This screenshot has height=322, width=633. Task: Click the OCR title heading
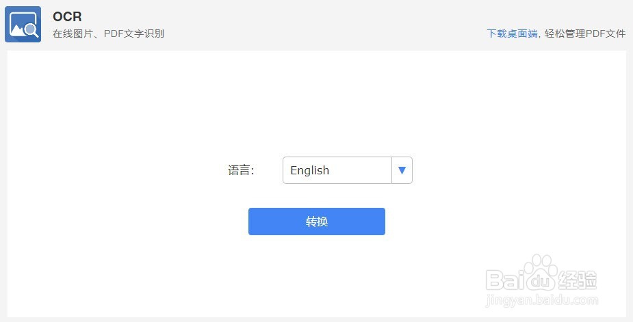(67, 16)
